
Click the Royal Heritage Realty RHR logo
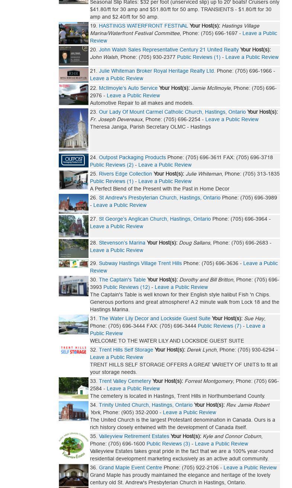click(x=73, y=75)
